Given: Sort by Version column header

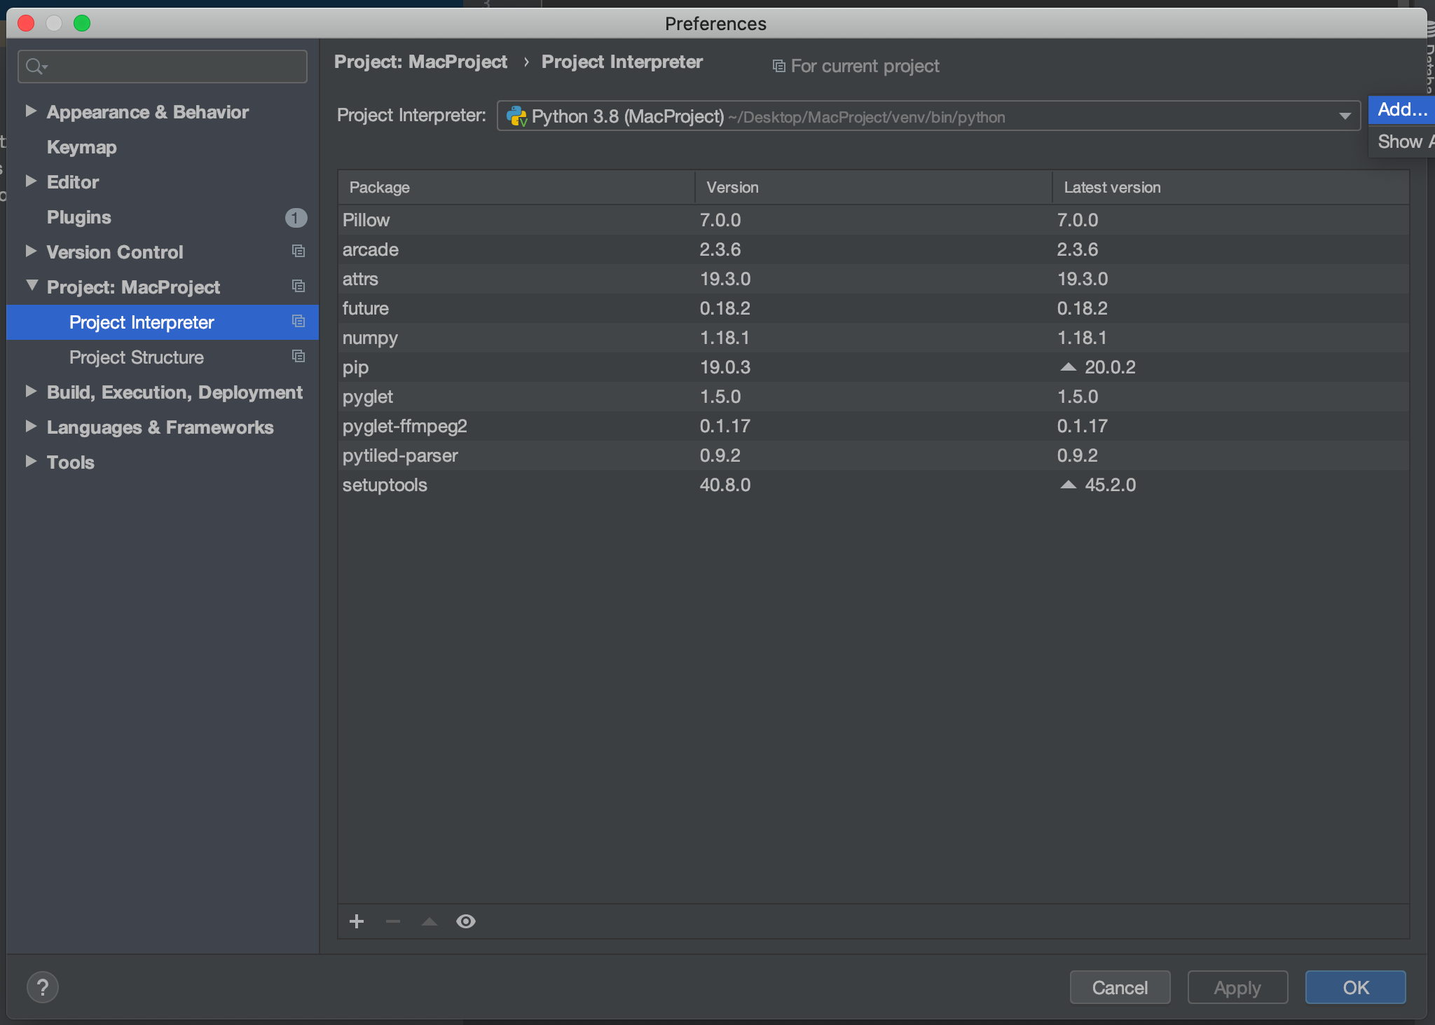Looking at the screenshot, I should [x=873, y=187].
